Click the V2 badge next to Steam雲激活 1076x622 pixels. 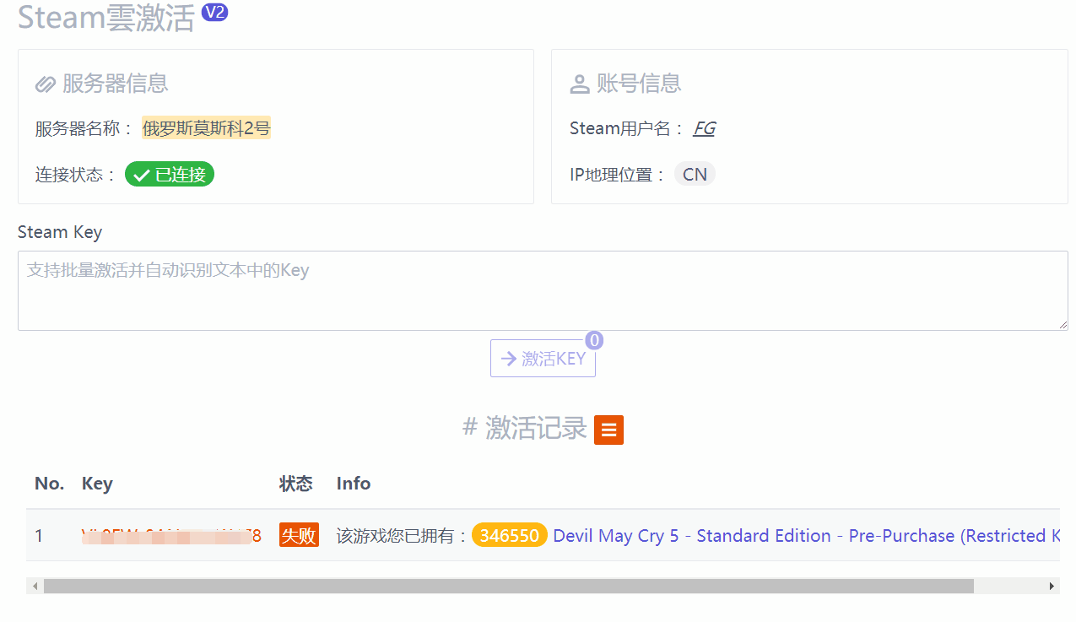click(215, 12)
